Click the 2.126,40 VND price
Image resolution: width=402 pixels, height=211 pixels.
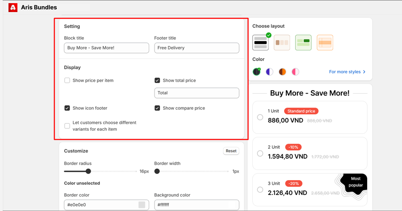pos(287,193)
